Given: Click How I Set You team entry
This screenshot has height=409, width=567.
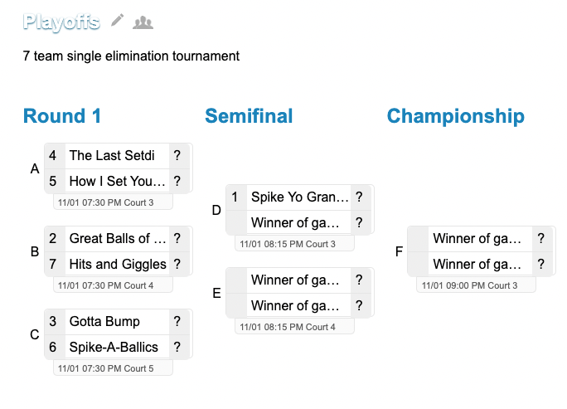Looking at the screenshot, I should click(x=117, y=181).
